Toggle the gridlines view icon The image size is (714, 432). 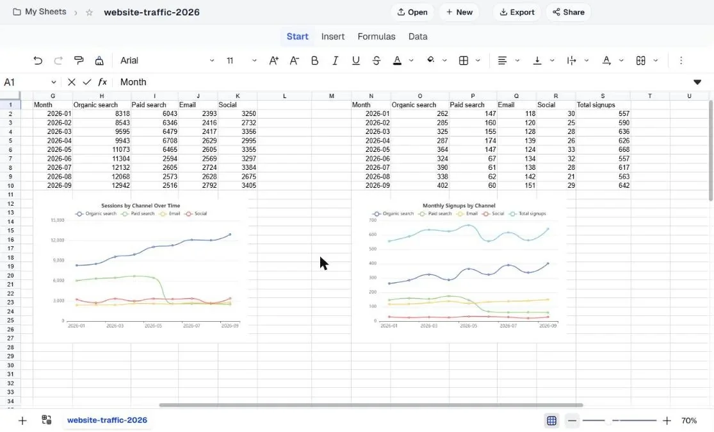[x=551, y=420]
